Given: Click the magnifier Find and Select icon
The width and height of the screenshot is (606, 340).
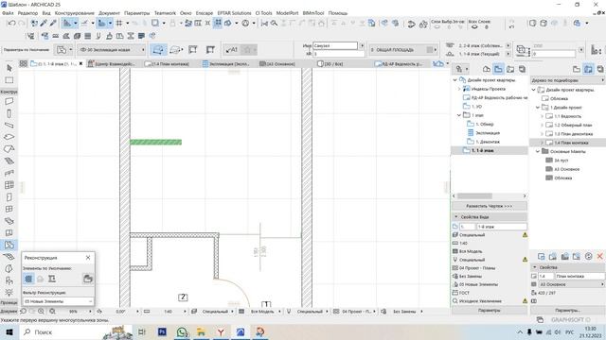Looking at the screenshot, I should click(274, 24).
